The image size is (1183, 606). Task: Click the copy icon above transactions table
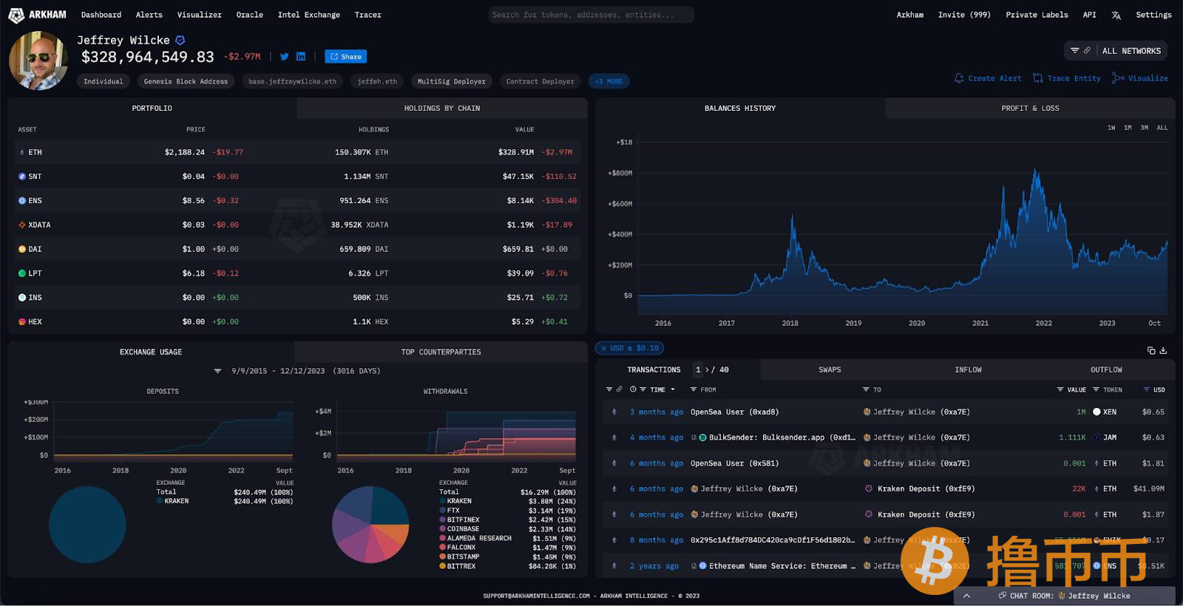point(1151,350)
